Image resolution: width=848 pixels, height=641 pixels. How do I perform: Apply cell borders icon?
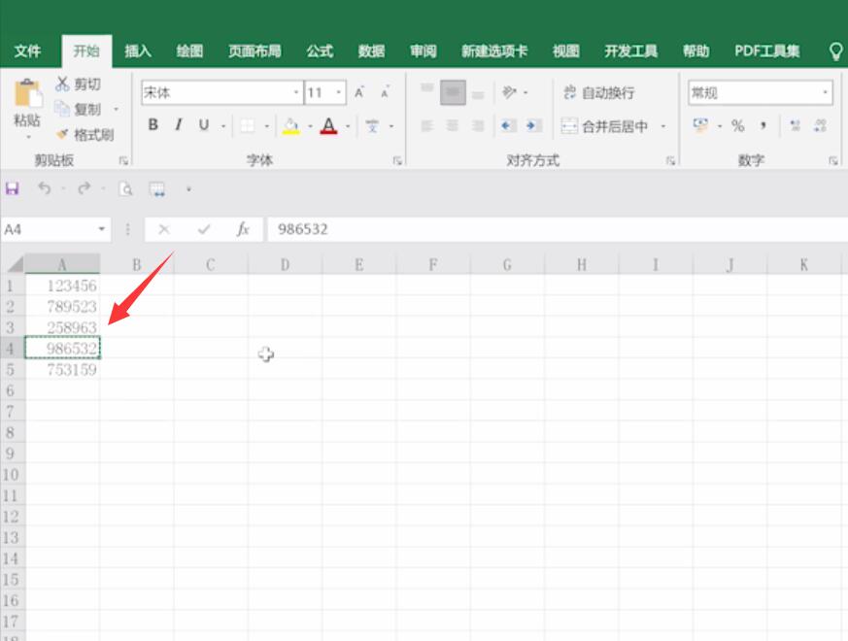pos(247,126)
